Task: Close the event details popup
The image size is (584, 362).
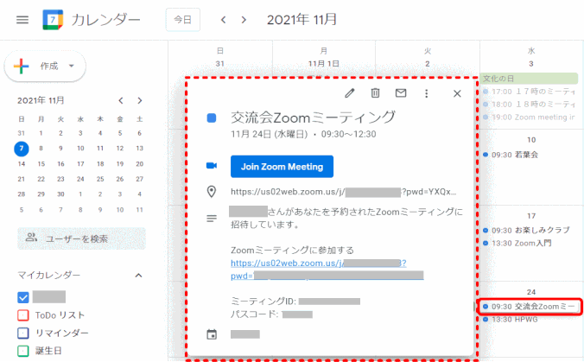Action: pos(457,93)
